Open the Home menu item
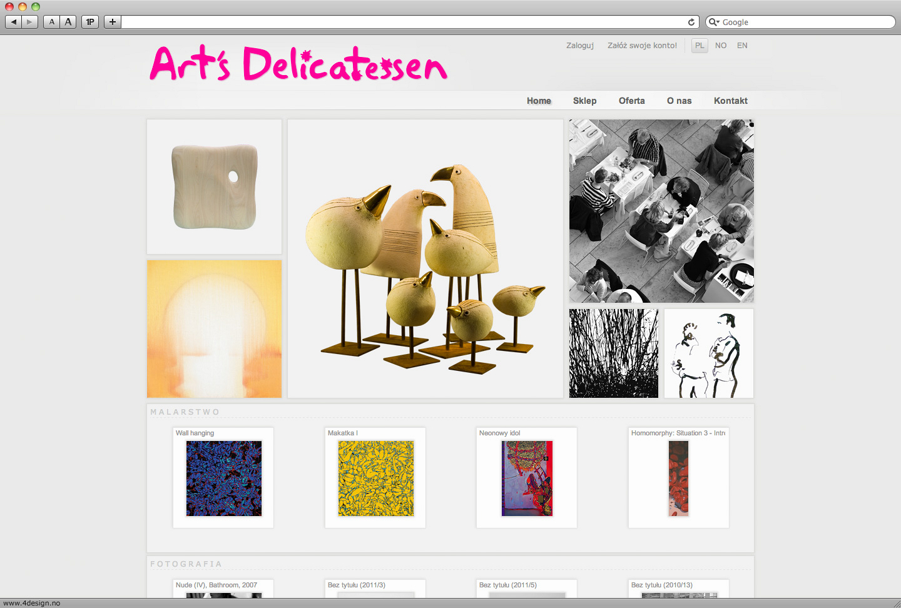The image size is (901, 608). coord(539,101)
